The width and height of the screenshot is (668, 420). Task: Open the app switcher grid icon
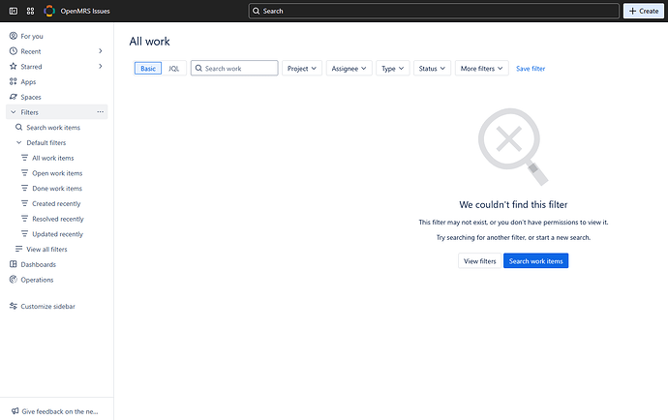pyautogui.click(x=31, y=11)
